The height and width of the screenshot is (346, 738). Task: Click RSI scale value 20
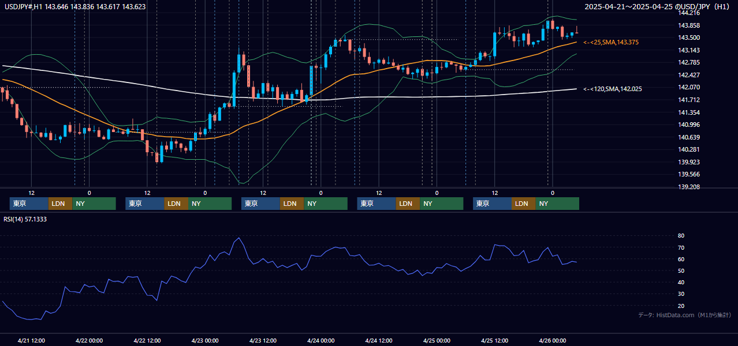tap(681, 306)
